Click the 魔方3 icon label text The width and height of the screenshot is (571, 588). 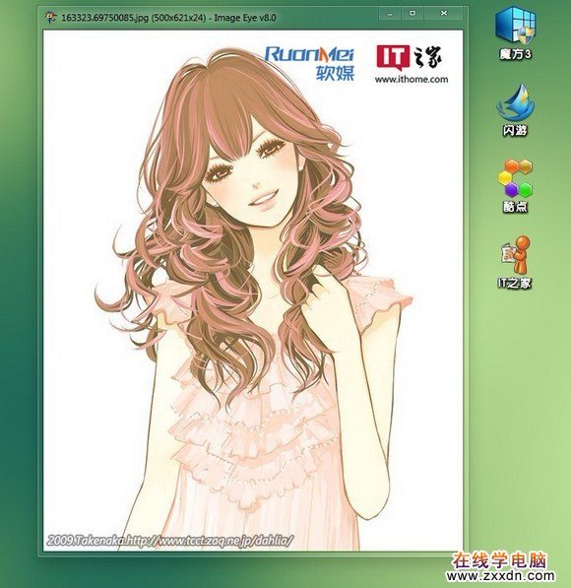[516, 55]
